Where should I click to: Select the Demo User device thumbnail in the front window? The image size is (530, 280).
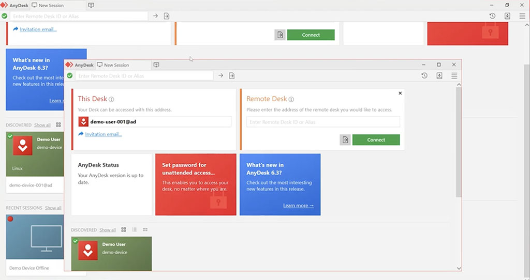(112, 254)
